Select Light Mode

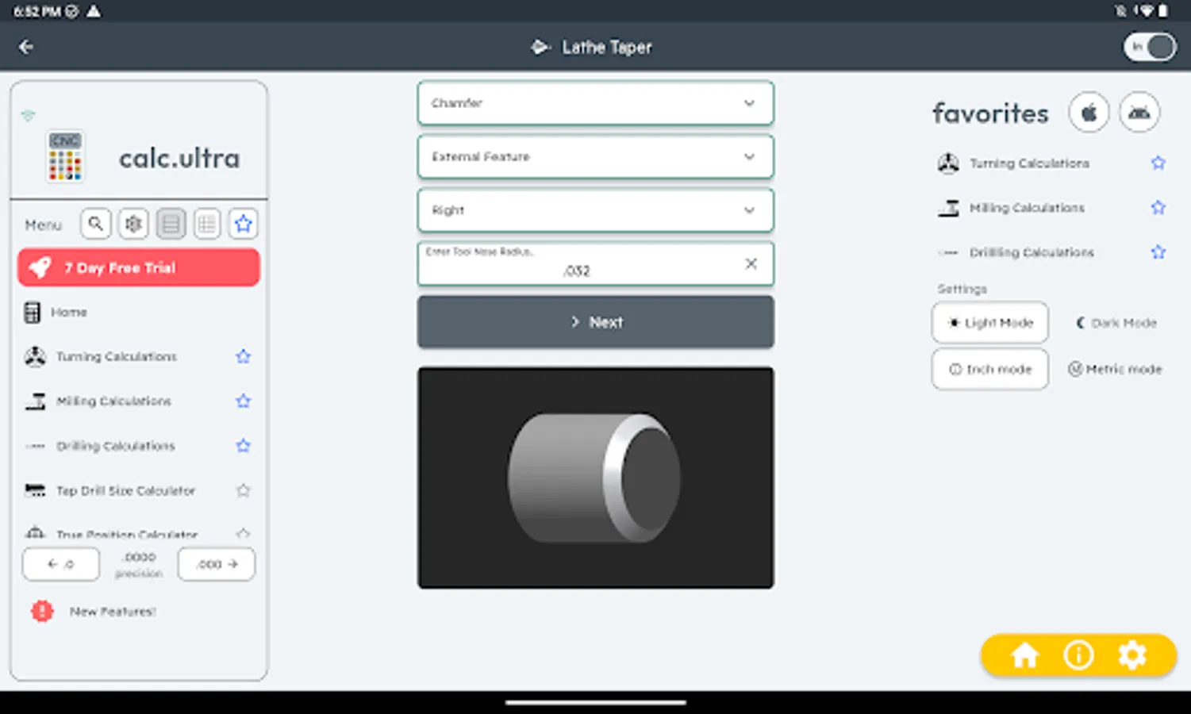pos(990,323)
